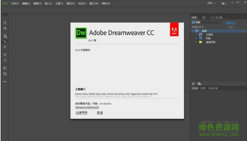Image resolution: width=247 pixels, height=141 pixels.
Task: Click the 管理站点 link in Files panel
Action: 231,23
